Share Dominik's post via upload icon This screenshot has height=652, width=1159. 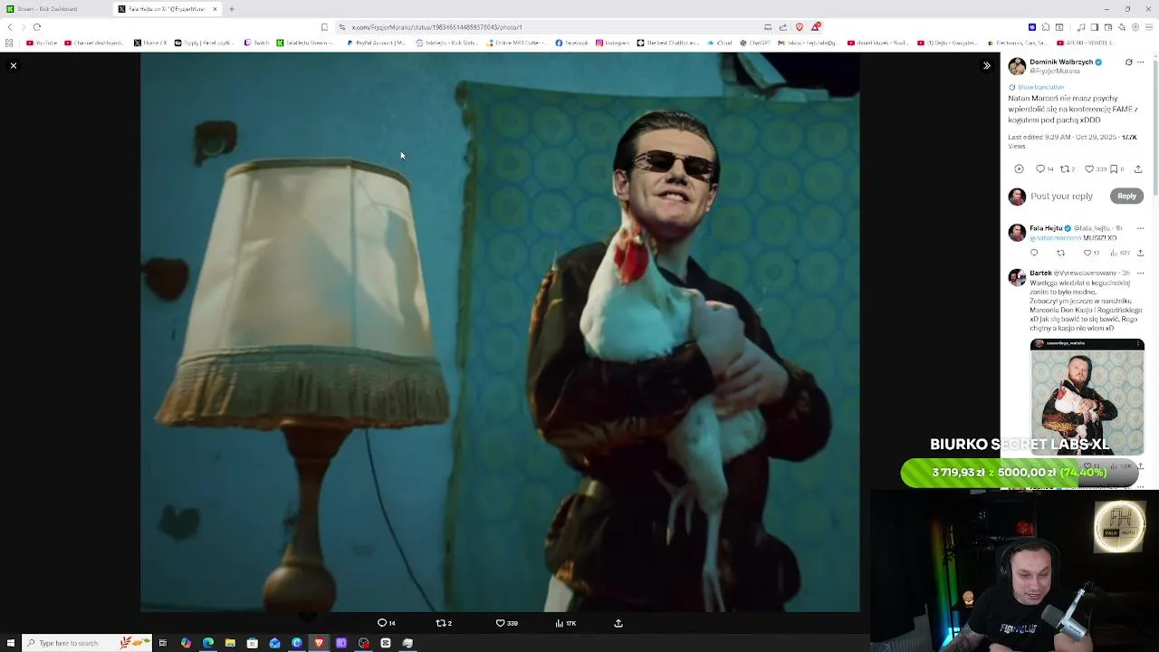(x=1138, y=168)
